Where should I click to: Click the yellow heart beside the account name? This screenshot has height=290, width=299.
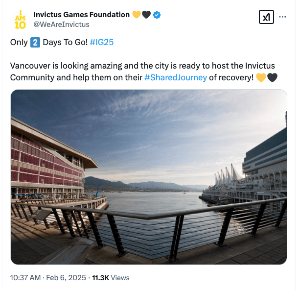click(x=137, y=15)
